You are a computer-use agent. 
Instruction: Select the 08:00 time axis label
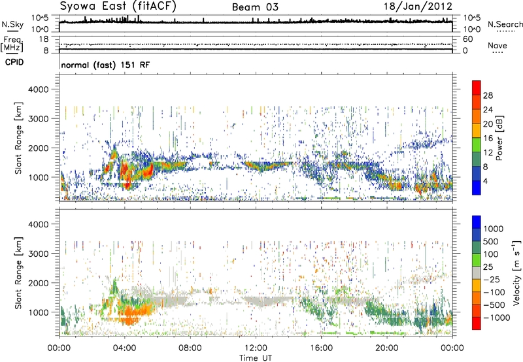(190, 348)
